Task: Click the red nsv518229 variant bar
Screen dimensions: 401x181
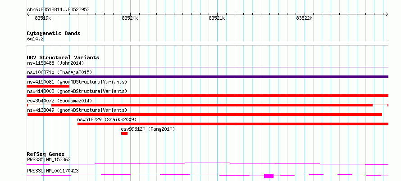Action: point(233,124)
